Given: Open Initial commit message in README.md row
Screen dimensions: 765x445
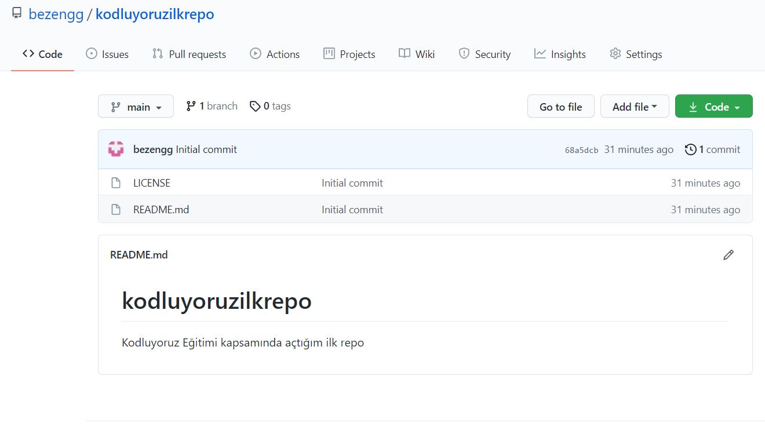Looking at the screenshot, I should pos(352,210).
